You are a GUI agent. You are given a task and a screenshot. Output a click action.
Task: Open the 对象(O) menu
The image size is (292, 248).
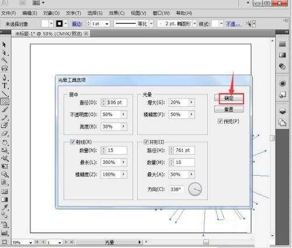coord(51,13)
